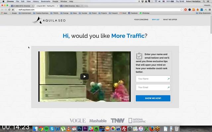
Task: Open Premiere Pro from the Dock
Action: tap(85, 129)
